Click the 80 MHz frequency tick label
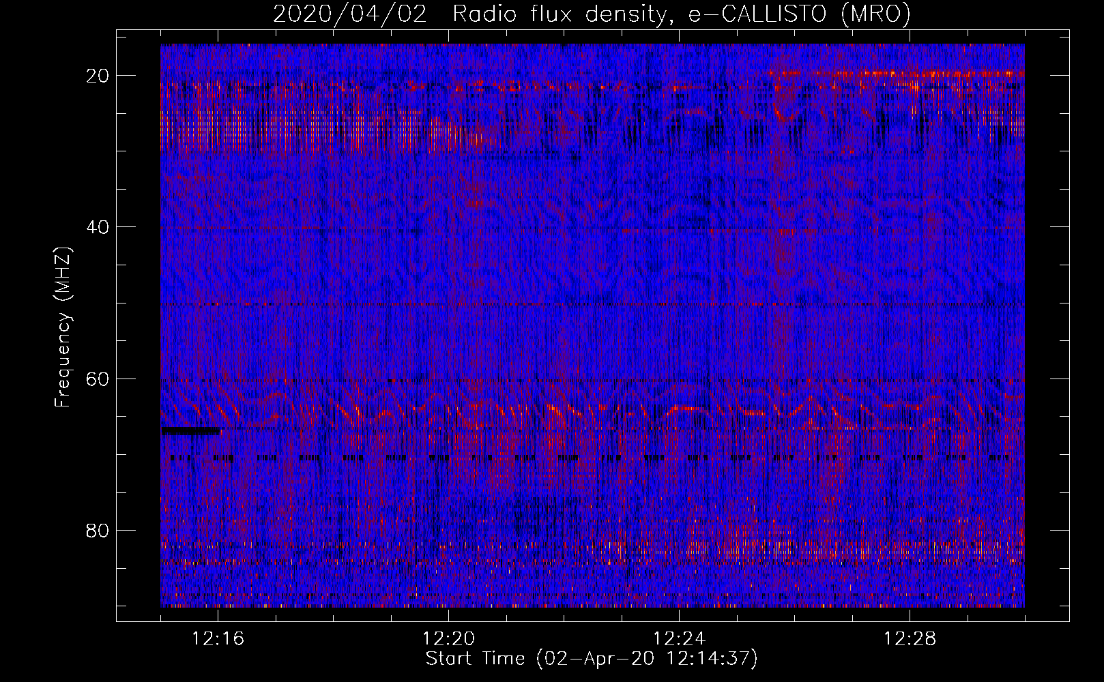 98,531
